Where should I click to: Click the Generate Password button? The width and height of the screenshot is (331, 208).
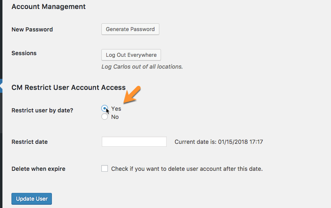pos(130,29)
